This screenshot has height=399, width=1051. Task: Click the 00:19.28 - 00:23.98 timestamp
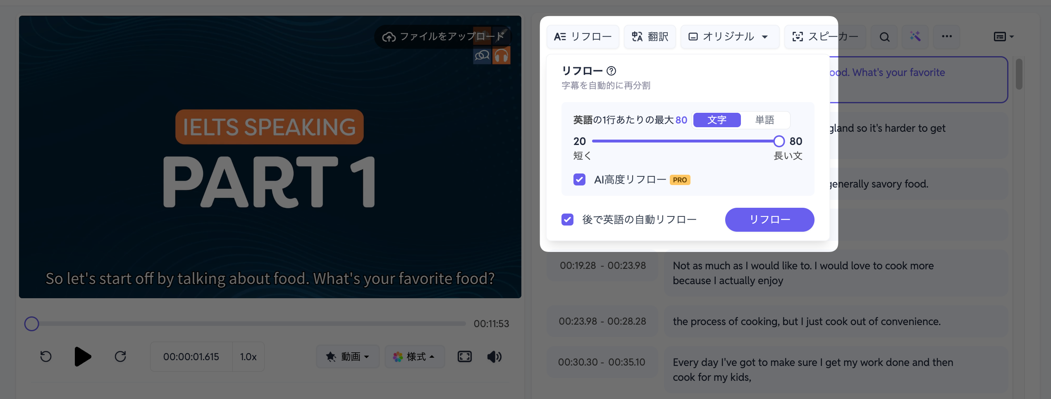(x=602, y=266)
